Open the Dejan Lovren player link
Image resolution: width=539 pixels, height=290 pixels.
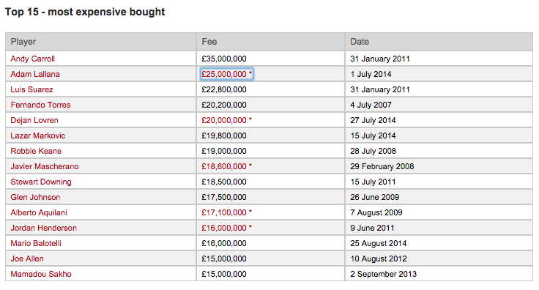34,121
